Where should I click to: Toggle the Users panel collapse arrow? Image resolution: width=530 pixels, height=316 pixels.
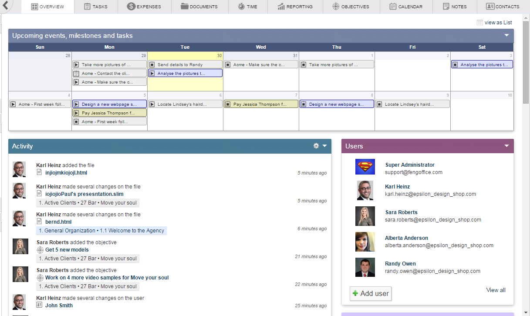coord(506,146)
